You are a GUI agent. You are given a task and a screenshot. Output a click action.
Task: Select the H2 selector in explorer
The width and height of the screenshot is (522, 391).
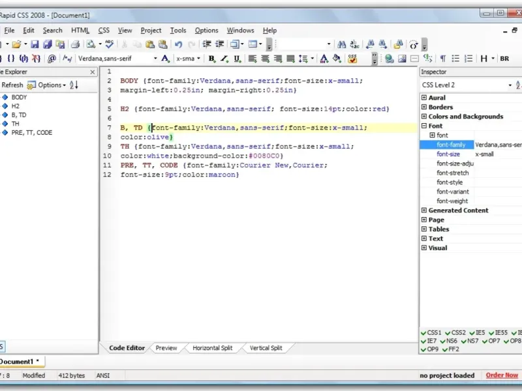[16, 106]
